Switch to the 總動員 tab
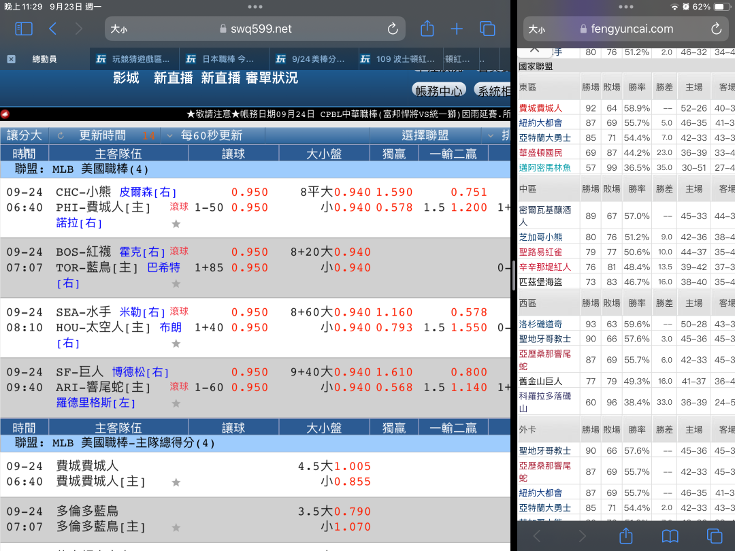This screenshot has height=551, width=735. click(44, 59)
